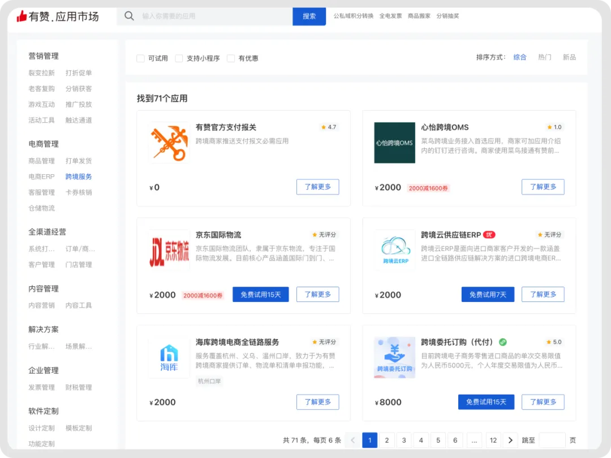Click the 4.7 star rating
Screen dimensions: 611x458
(x=329, y=127)
